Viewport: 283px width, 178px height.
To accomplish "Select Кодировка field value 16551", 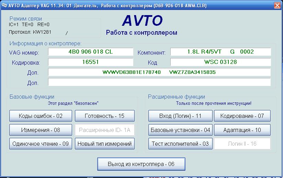I will point(91,62).
